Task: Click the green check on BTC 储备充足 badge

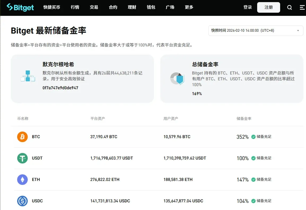Action: click(x=253, y=137)
